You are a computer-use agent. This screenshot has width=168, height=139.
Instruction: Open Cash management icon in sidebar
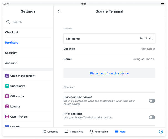click(x=7, y=76)
